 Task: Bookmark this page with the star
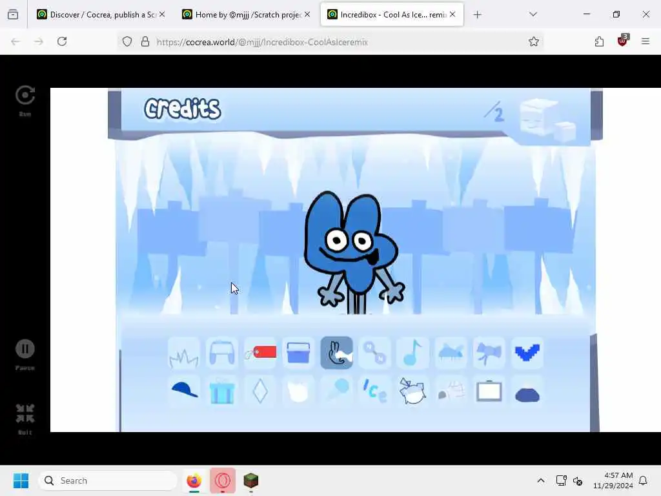pyautogui.click(x=533, y=42)
